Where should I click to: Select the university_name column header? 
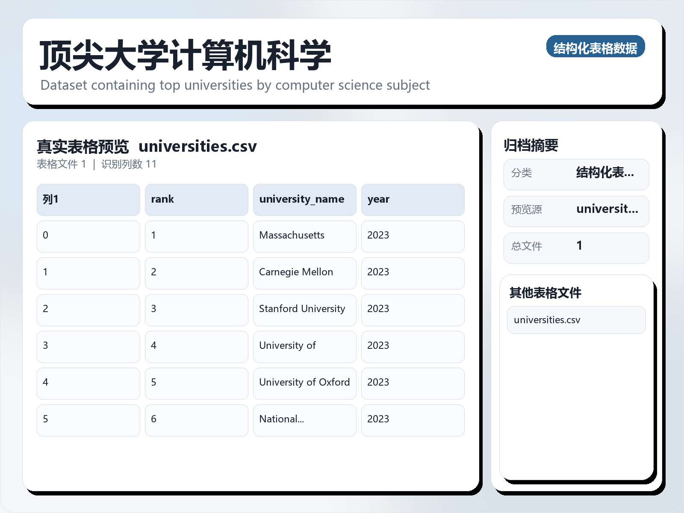point(304,199)
